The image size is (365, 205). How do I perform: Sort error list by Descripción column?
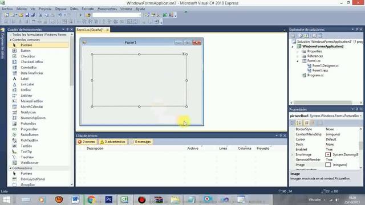[95, 148]
